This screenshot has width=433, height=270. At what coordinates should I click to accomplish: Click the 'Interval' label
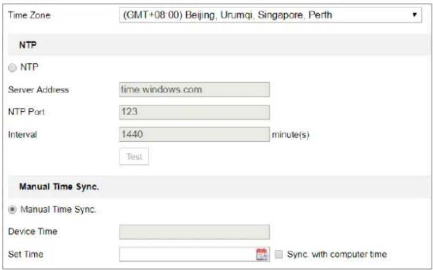click(22, 135)
